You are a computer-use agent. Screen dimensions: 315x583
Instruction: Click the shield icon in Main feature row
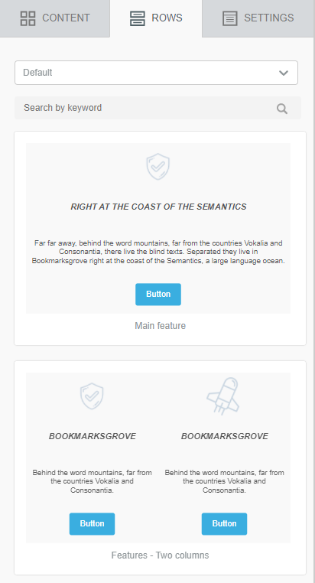(157, 167)
